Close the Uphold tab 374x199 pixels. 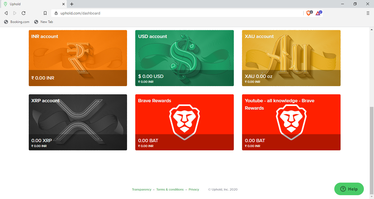click(x=64, y=4)
